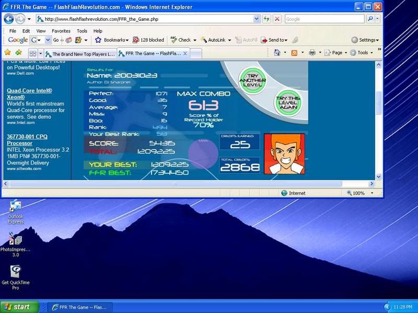Open the 100% zoom level control
This screenshot has height=313, width=418.
pos(359,193)
